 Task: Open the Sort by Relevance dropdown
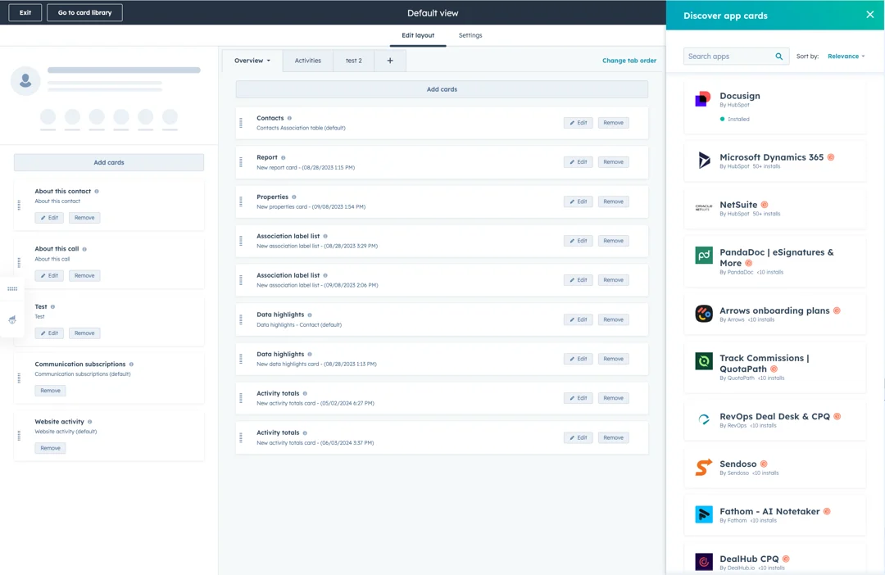(x=846, y=57)
